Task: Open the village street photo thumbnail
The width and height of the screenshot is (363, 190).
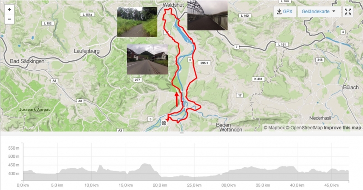Action: [147, 59]
